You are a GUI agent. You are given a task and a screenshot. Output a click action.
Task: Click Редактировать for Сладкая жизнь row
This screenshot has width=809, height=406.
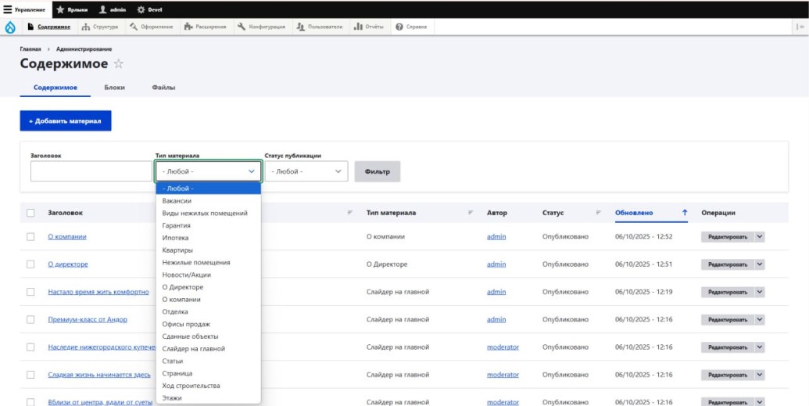(x=728, y=375)
